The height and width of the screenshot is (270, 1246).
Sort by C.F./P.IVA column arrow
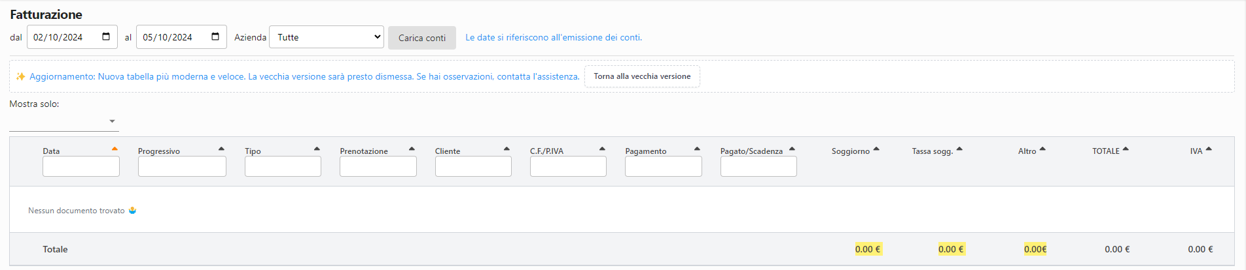(602, 149)
